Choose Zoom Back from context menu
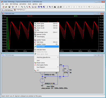The height and width of the screenshot is (98, 106). 47,26
